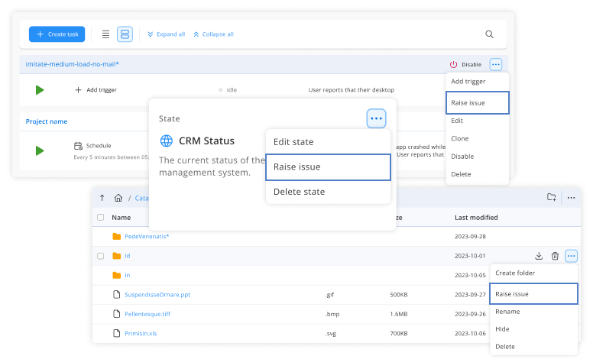The width and height of the screenshot is (593, 359).
Task: Open the Project name link
Action: pos(47,121)
